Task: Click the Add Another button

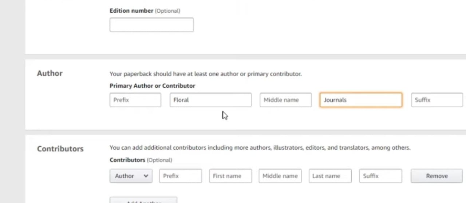Action: pos(143,201)
